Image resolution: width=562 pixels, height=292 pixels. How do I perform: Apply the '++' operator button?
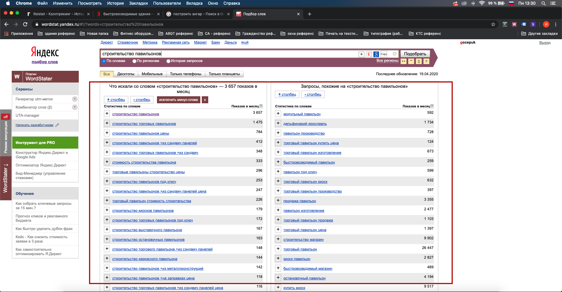[x=404, y=61]
